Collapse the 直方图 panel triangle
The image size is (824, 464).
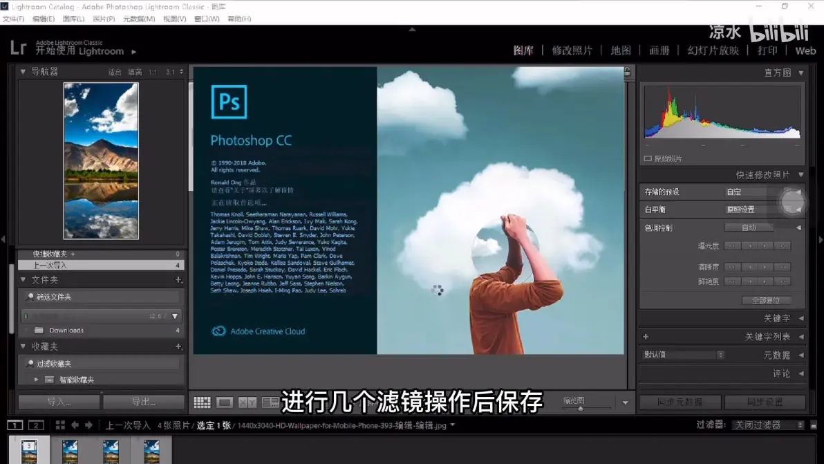click(801, 73)
